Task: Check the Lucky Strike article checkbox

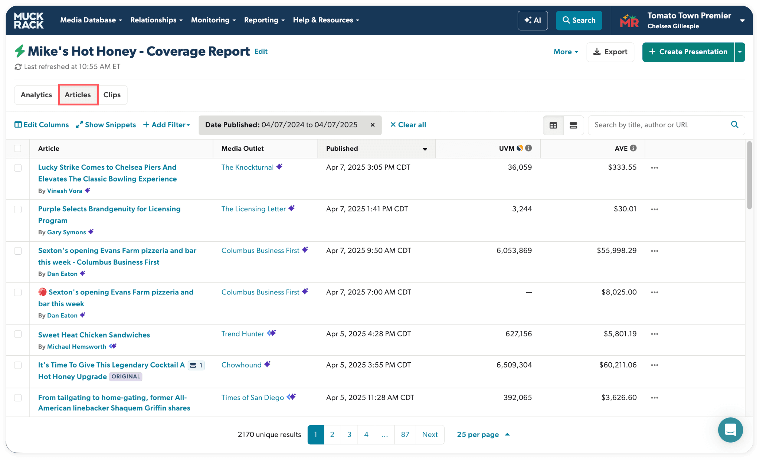Action: click(18, 168)
